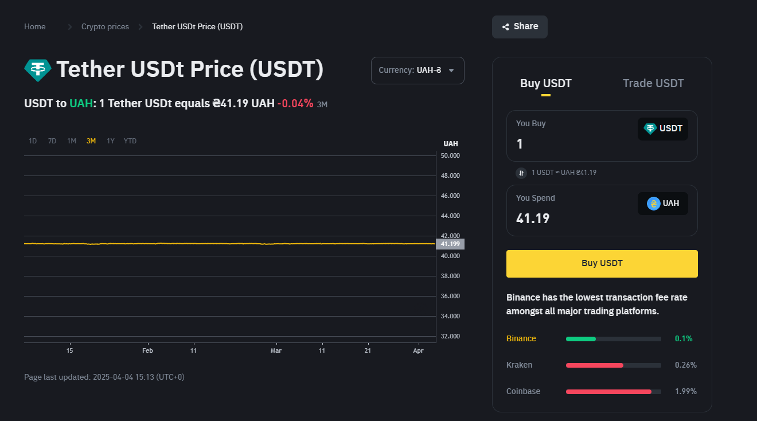The image size is (757, 421).
Task: Click the chevron after Home breadcrumb
Action: point(69,27)
